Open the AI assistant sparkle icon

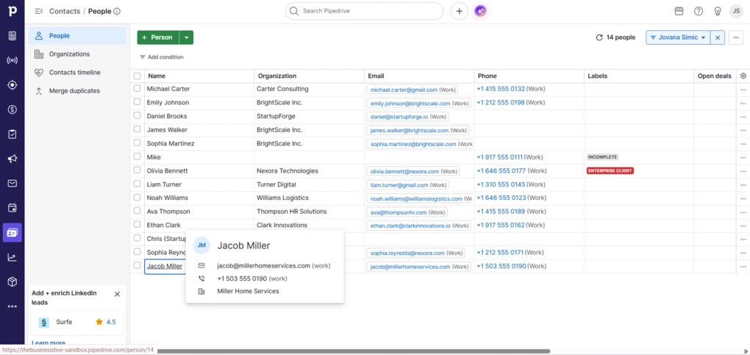[481, 11]
